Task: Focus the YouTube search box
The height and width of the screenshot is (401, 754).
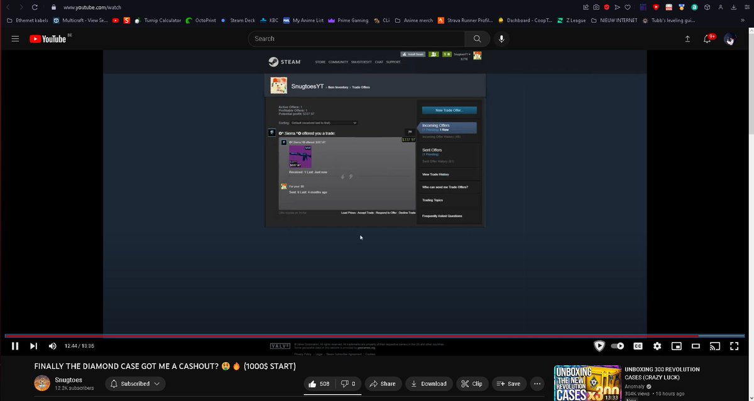Action: click(x=356, y=39)
